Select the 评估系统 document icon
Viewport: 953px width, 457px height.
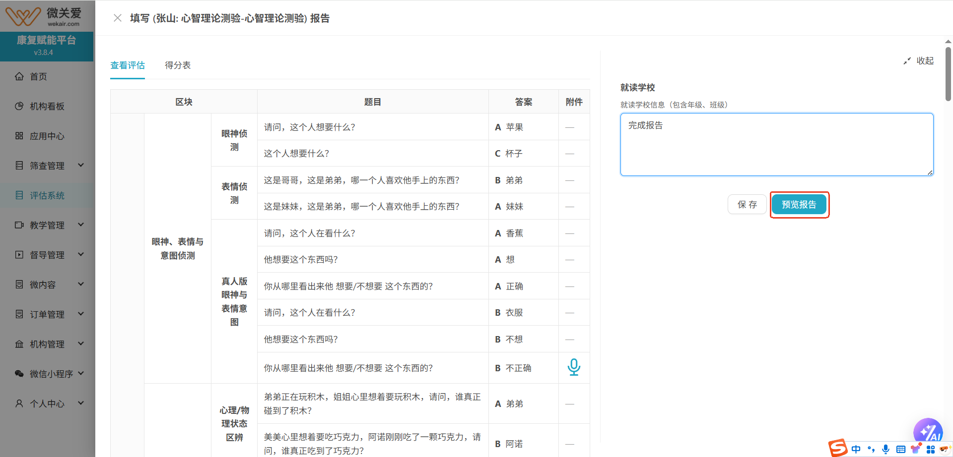click(x=19, y=195)
